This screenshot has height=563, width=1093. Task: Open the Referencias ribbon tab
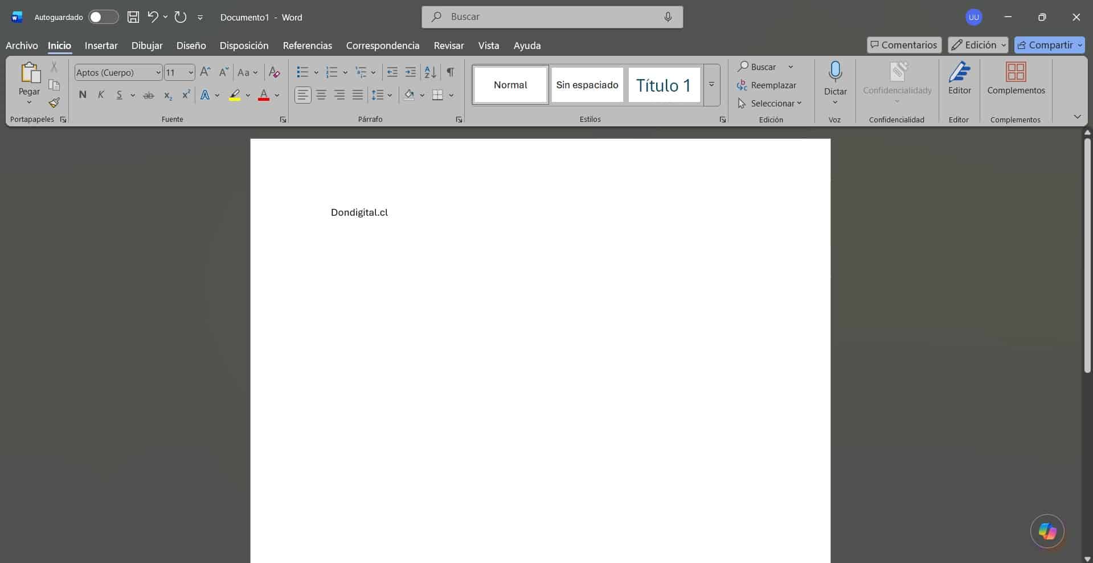[307, 46]
